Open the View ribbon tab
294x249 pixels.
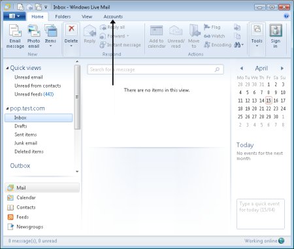(x=87, y=16)
